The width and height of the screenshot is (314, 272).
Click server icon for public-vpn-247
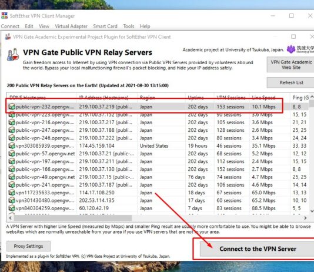coord(12,130)
